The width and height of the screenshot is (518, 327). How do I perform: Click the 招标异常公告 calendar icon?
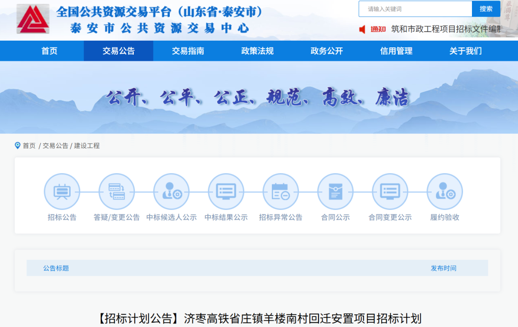pos(281,192)
